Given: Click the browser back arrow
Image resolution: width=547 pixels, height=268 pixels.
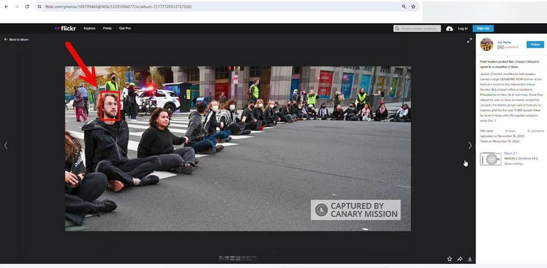Looking at the screenshot, I should pos(6,7).
